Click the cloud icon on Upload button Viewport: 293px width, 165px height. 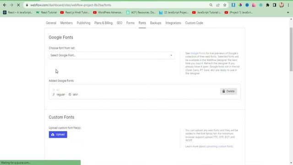[53, 134]
